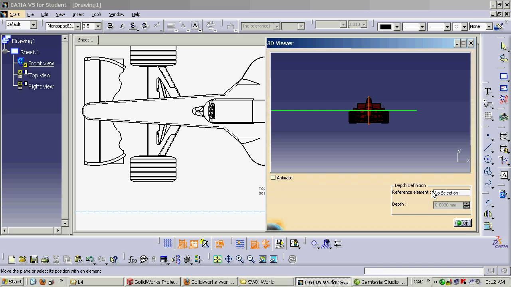This screenshot has width=511, height=287.
Task: Click the Point tool icon
Action: coord(487,136)
